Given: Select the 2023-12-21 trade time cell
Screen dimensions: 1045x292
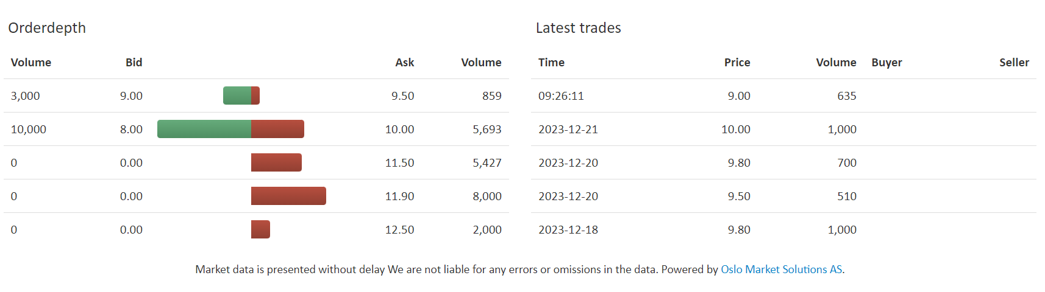Looking at the screenshot, I should [568, 130].
